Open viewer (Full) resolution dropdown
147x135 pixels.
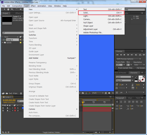98,93
